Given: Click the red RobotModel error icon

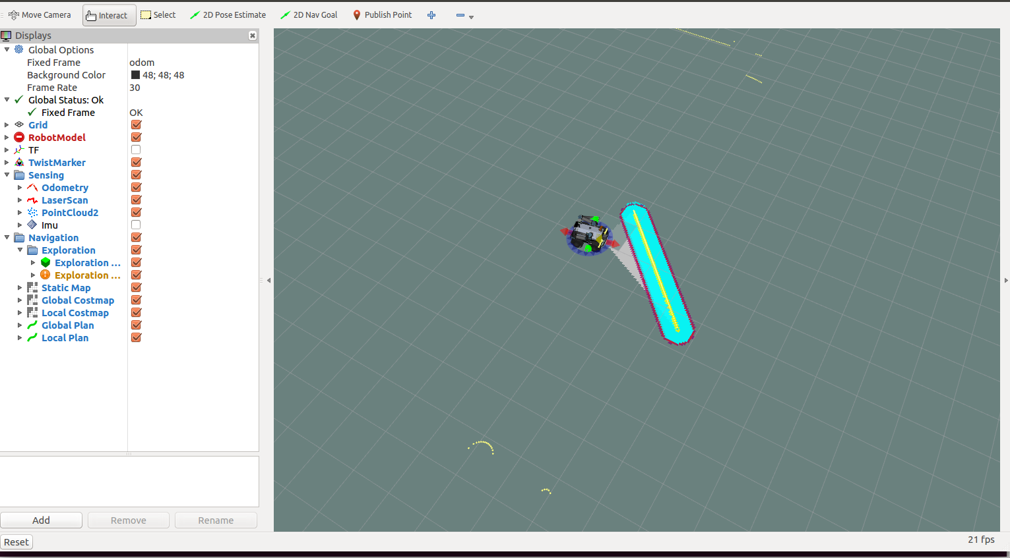Looking at the screenshot, I should (19, 137).
